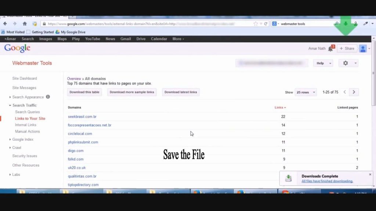This screenshot has width=376, height=211.
Task: Open All files have finished downloading link
Action: pos(327,181)
